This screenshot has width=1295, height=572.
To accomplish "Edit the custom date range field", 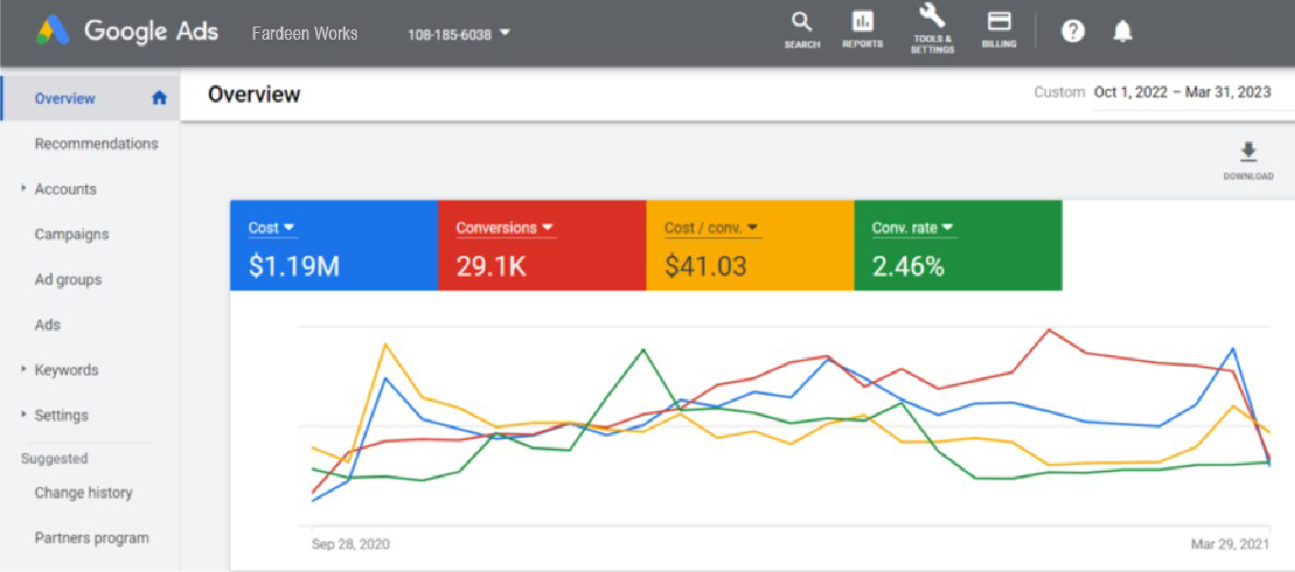I will 1181,93.
